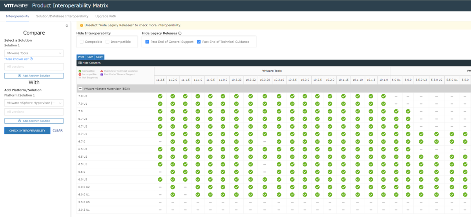Viewport: 471px width, 217px height.
Task: Click the compatible icon for ESXi 6.5 U3 and Tools 11.1.5
Action: (185, 149)
